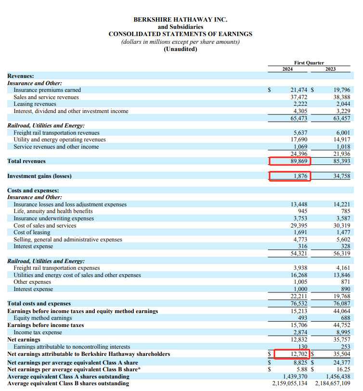The image size is (363, 391).
Task: Select the Insurance premiums earned row label
Action: click(x=47, y=90)
